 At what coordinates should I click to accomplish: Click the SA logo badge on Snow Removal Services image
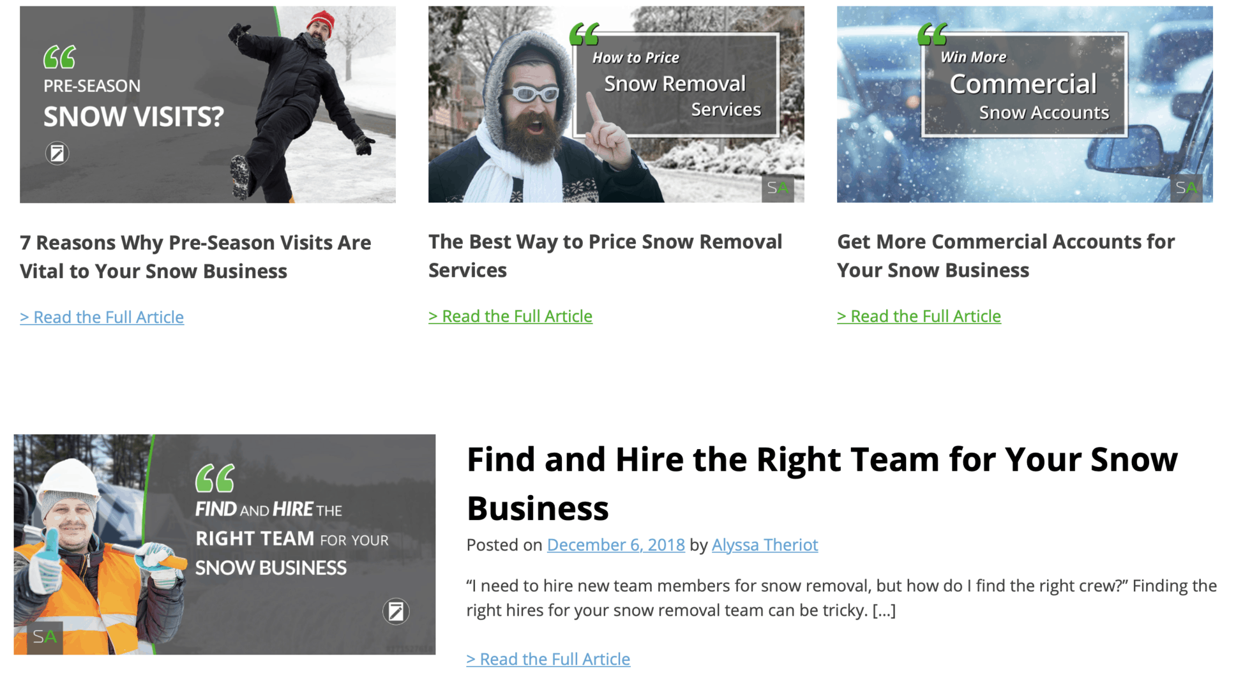[x=778, y=188]
